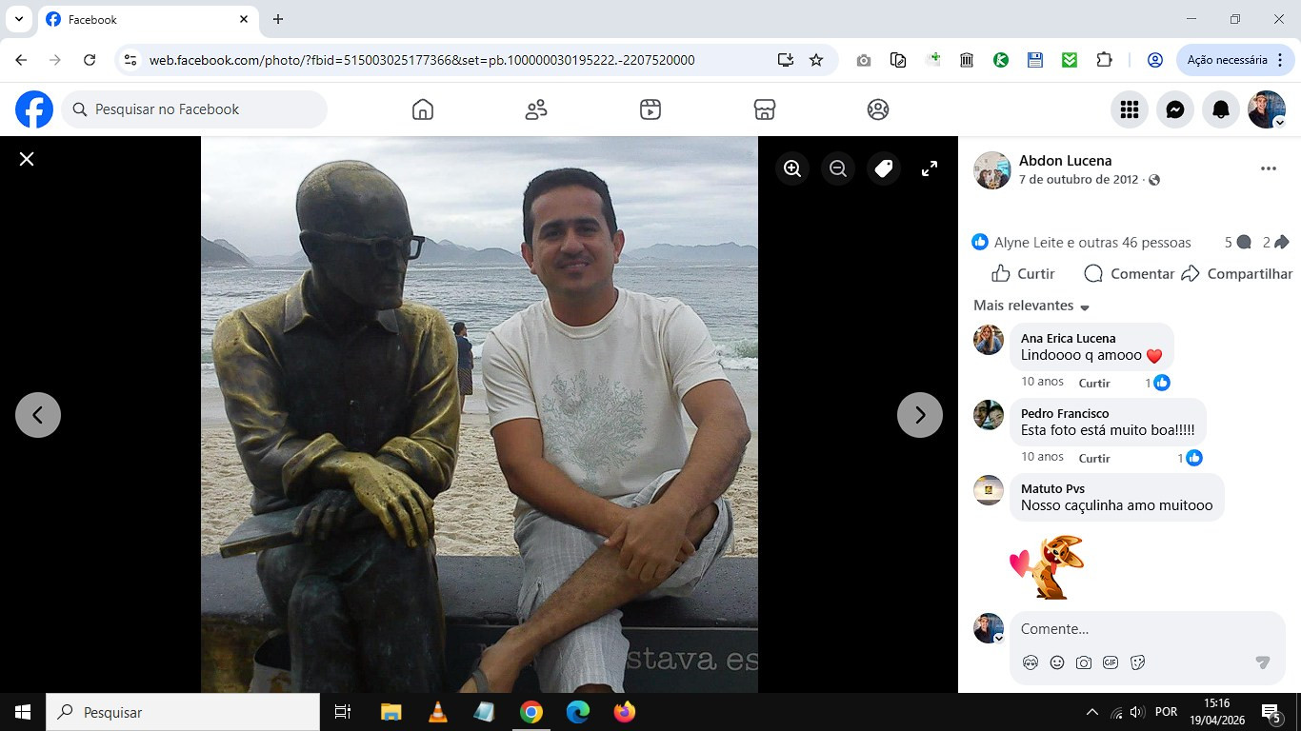Like the photo with Curtir
Image resolution: width=1301 pixels, height=731 pixels.
1024,274
